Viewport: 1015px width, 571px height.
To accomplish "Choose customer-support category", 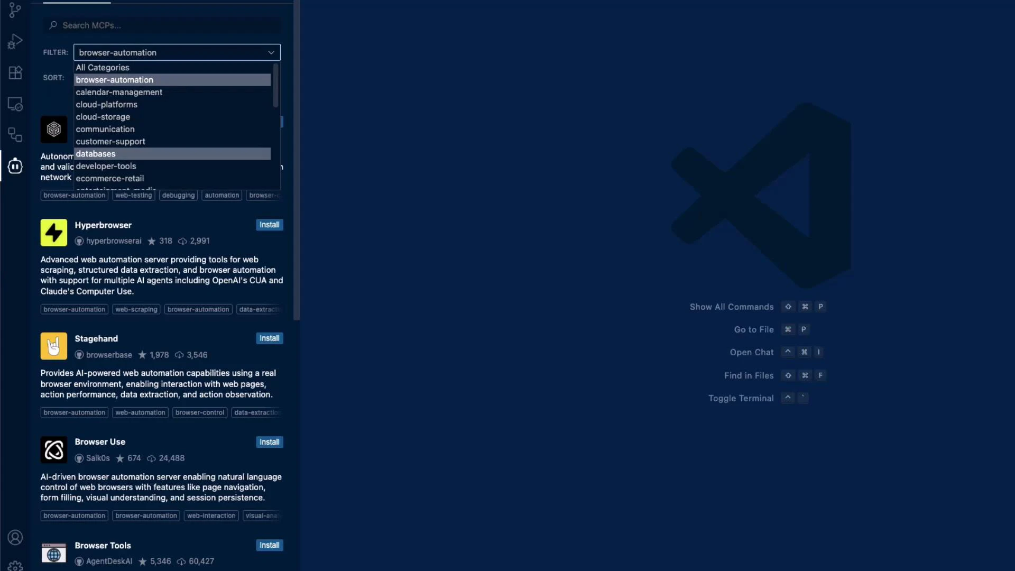I will click(173, 142).
